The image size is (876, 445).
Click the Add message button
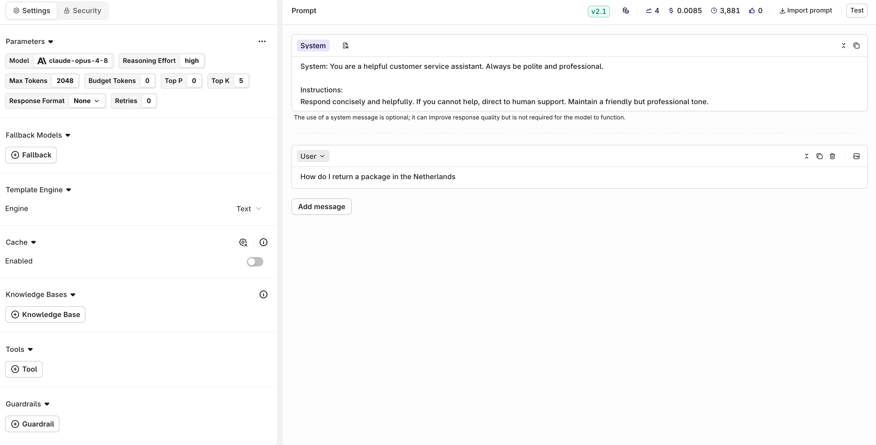click(321, 207)
